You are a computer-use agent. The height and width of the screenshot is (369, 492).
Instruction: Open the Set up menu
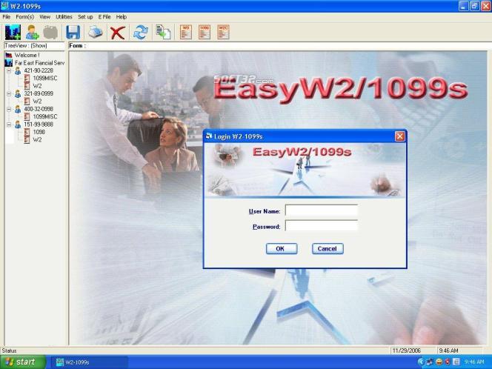85,17
